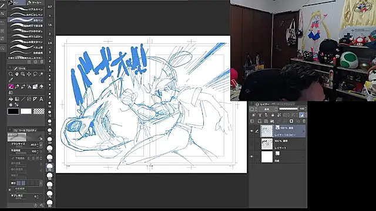The width and height of the screenshot is (376, 211).
Task: Select the Gradient tool
Action: click(17, 99)
